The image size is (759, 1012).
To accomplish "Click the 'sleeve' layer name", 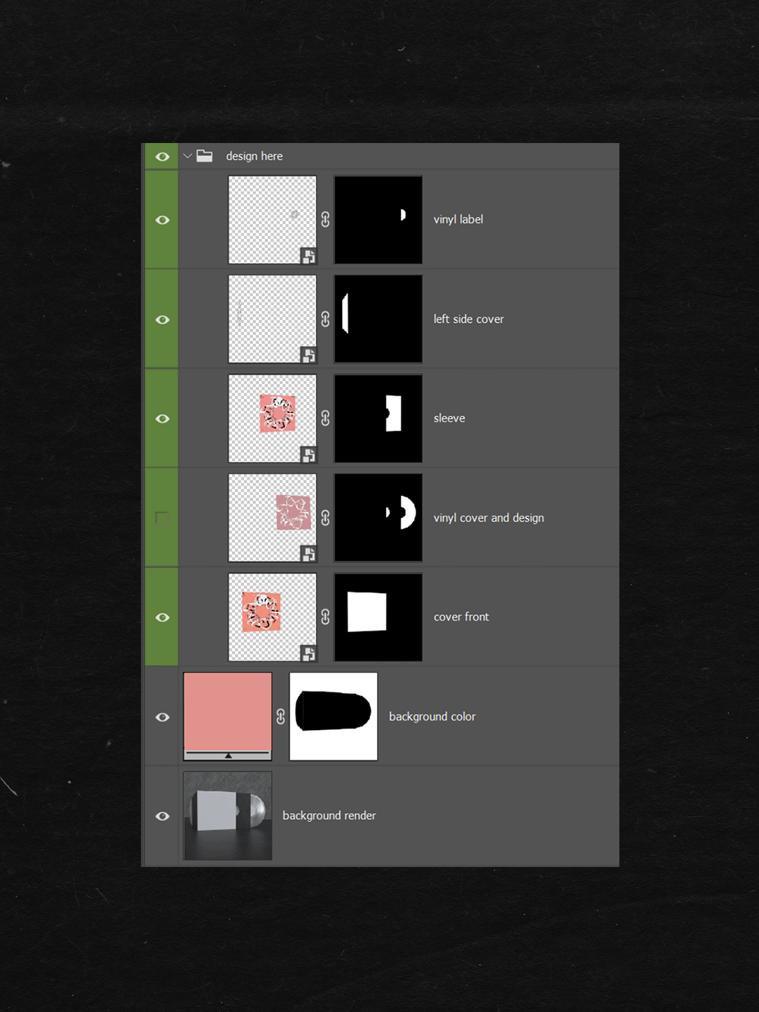I will 449,418.
